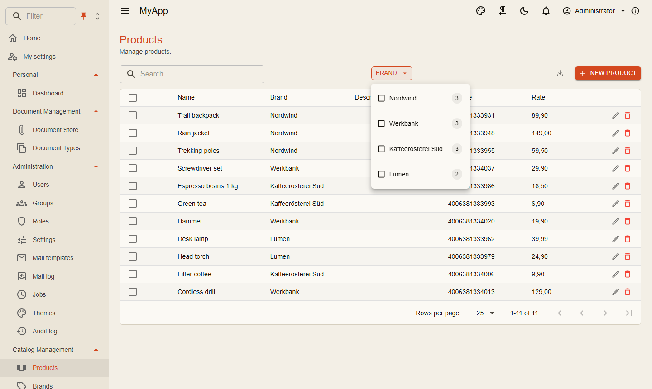652x389 pixels.
Task: Show the info icon in header
Action: (635, 11)
